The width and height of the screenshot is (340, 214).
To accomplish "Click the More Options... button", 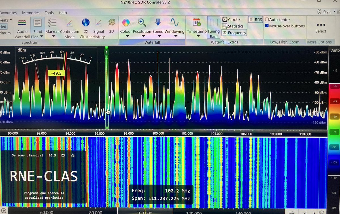I will 321,42.
